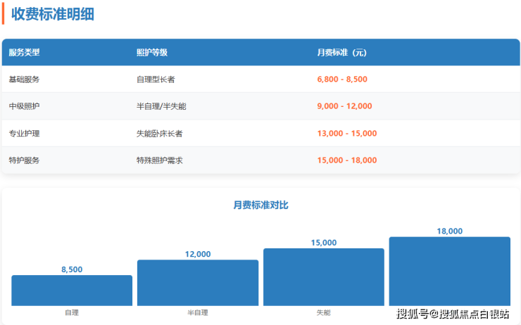
Task: Click the 月费标准对比 chart title
Action: [260, 205]
